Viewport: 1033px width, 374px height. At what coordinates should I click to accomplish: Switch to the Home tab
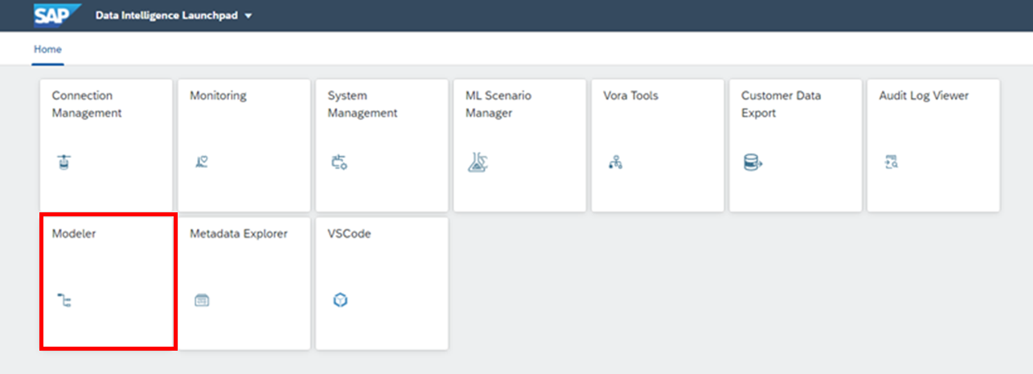(47, 49)
